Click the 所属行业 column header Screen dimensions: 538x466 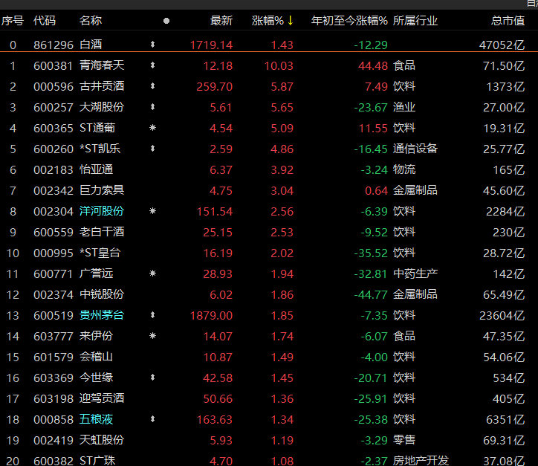415,21
